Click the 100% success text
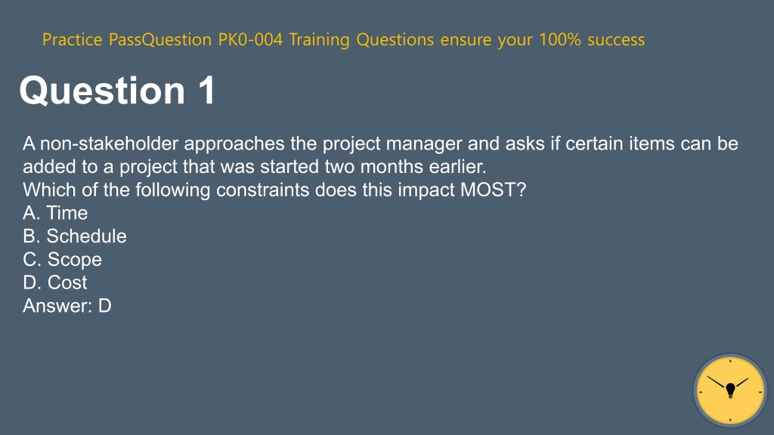This screenshot has width=774, height=435. [592, 39]
